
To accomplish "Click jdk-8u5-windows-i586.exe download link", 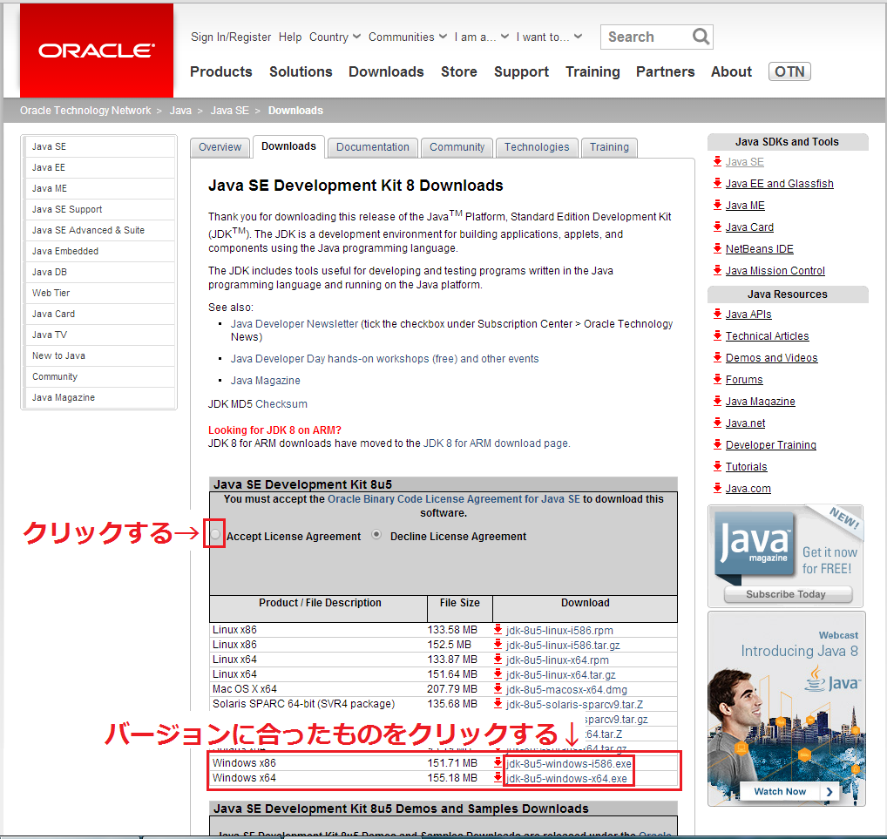I will (568, 764).
